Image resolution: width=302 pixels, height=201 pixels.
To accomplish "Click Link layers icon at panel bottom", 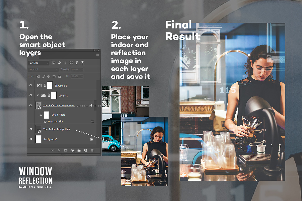I will pos(53,150).
